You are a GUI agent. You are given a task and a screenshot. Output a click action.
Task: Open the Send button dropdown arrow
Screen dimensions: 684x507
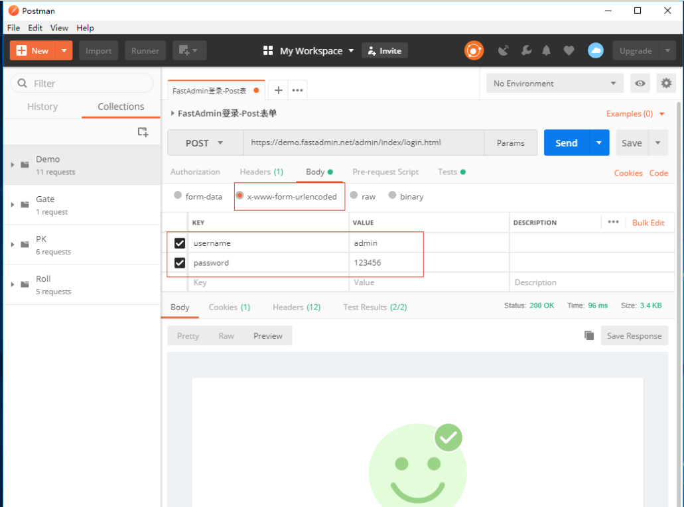pyautogui.click(x=599, y=142)
